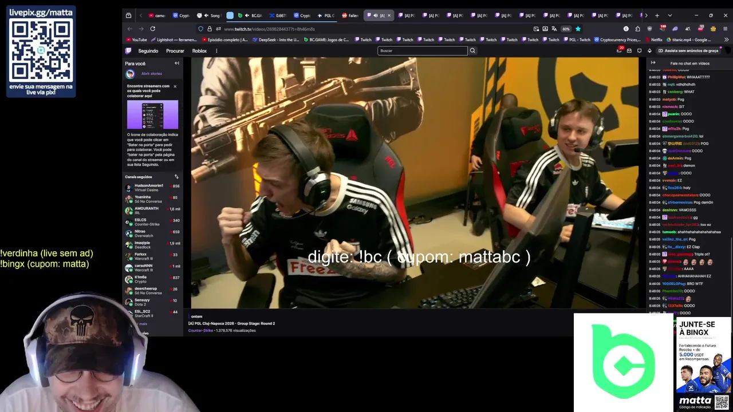This screenshot has width=733, height=412.
Task: Go back with the browser back arrow
Action: coord(130,29)
